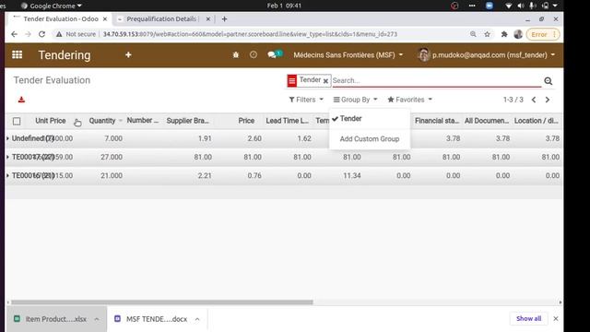Go back in browser history
This screenshot has height=332, width=590.
pyautogui.click(x=15, y=34)
